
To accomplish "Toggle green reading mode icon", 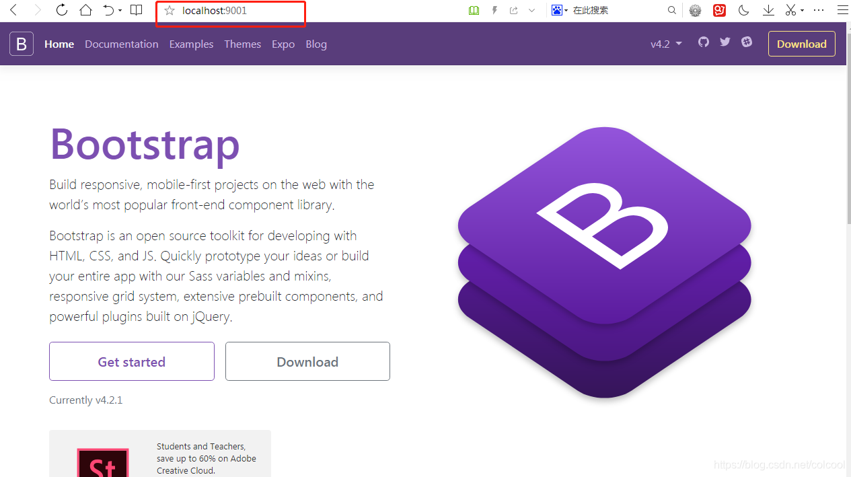I will (474, 11).
